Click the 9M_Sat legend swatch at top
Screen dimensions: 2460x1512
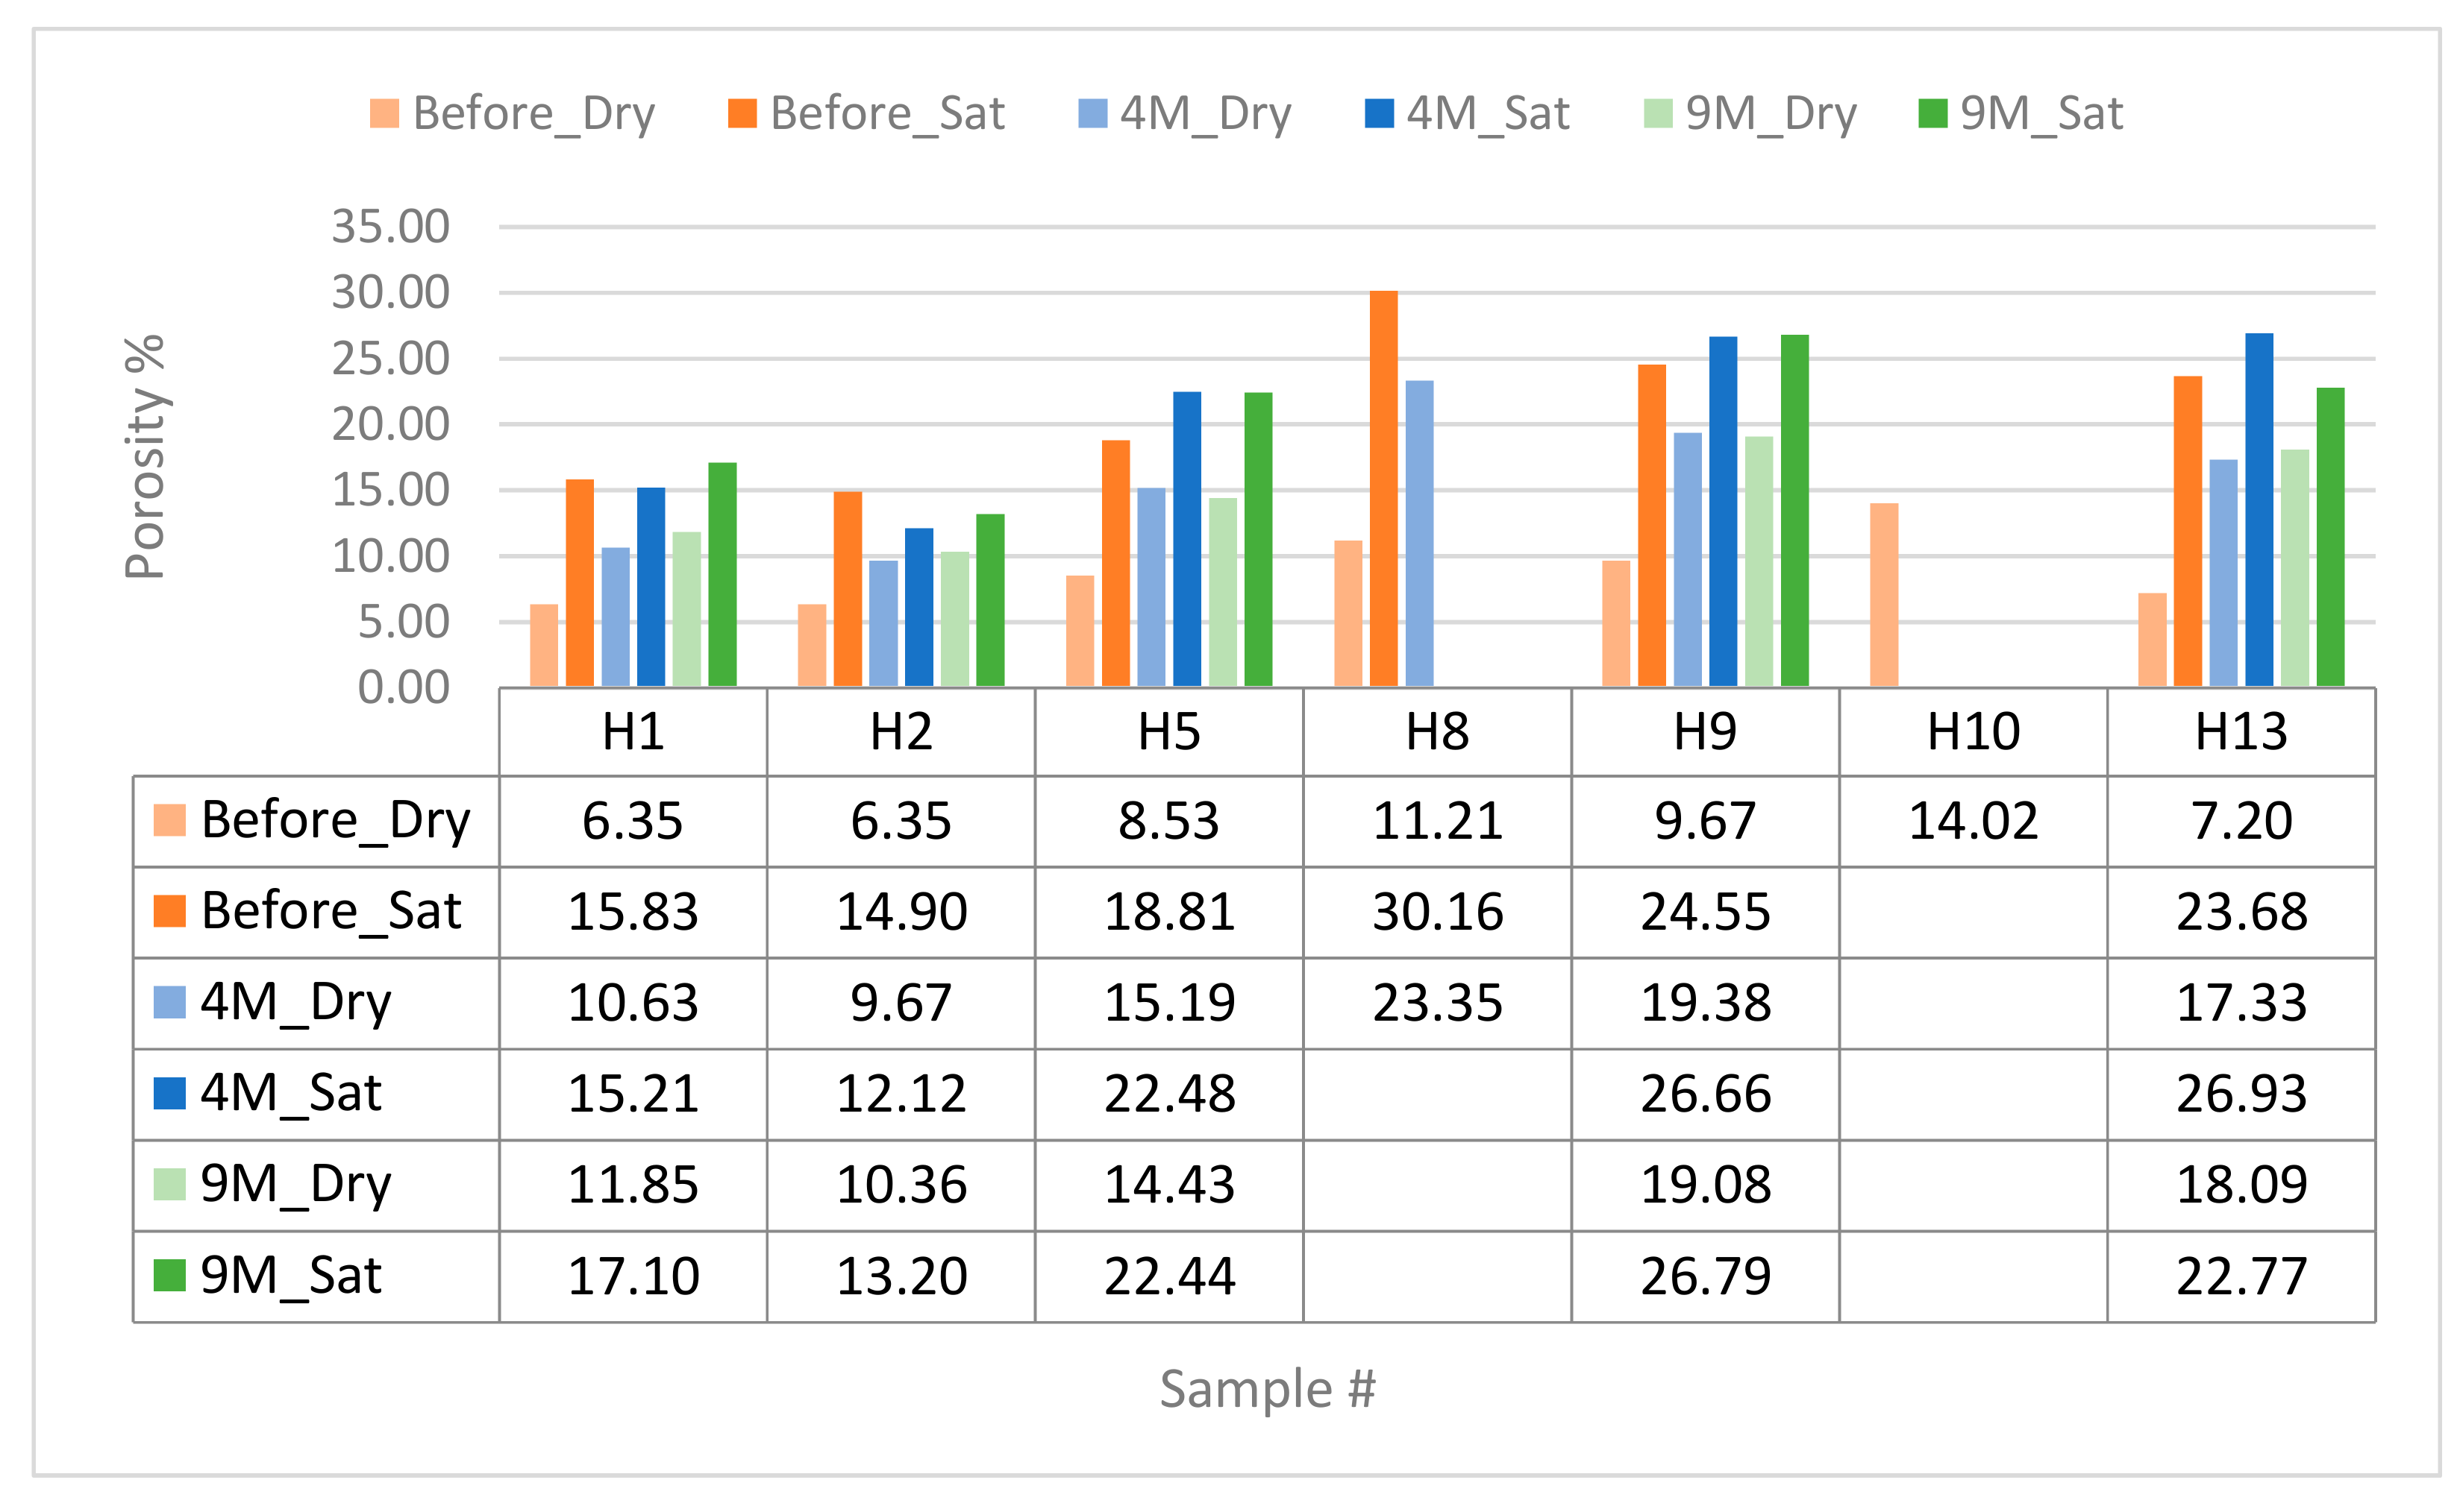(1932, 113)
